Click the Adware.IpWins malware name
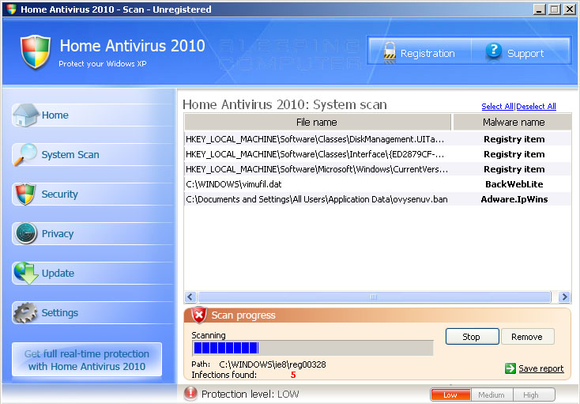 pyautogui.click(x=514, y=199)
